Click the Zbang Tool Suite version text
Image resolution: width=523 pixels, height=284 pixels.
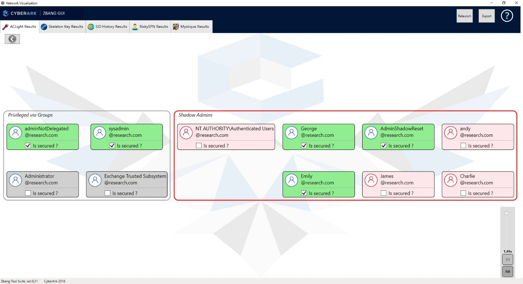[19, 281]
